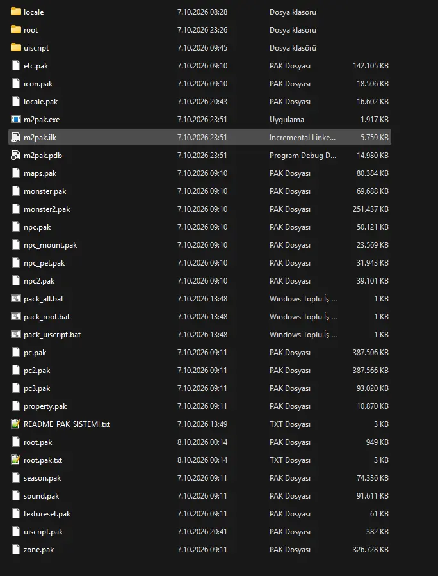Screen dimensions: 438x576
Task: Click the 387.566 KB size of pc2.pak
Action: click(371, 371)
